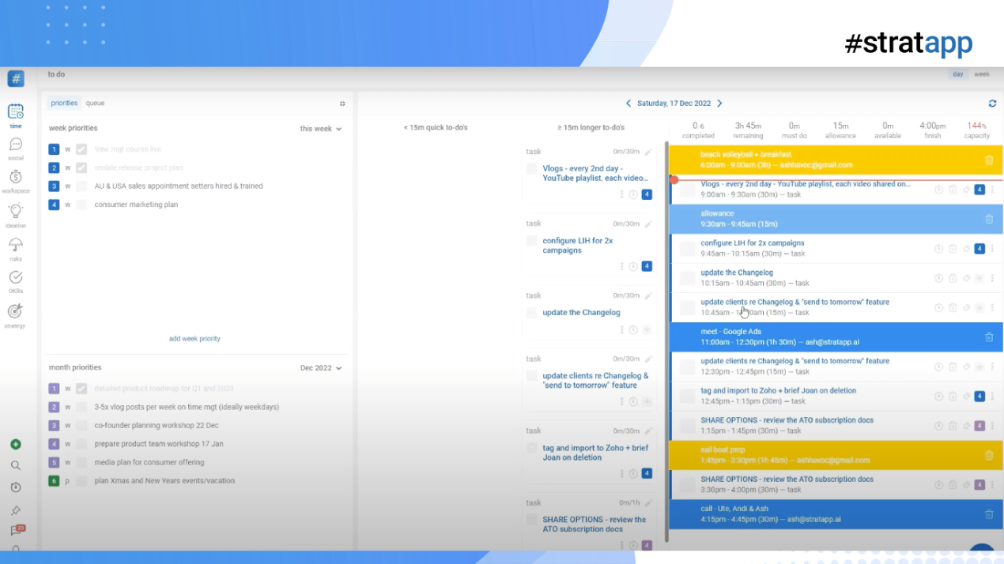The height and width of the screenshot is (564, 1004).
Task: Click timer icon on tag and import card
Action: (633, 474)
